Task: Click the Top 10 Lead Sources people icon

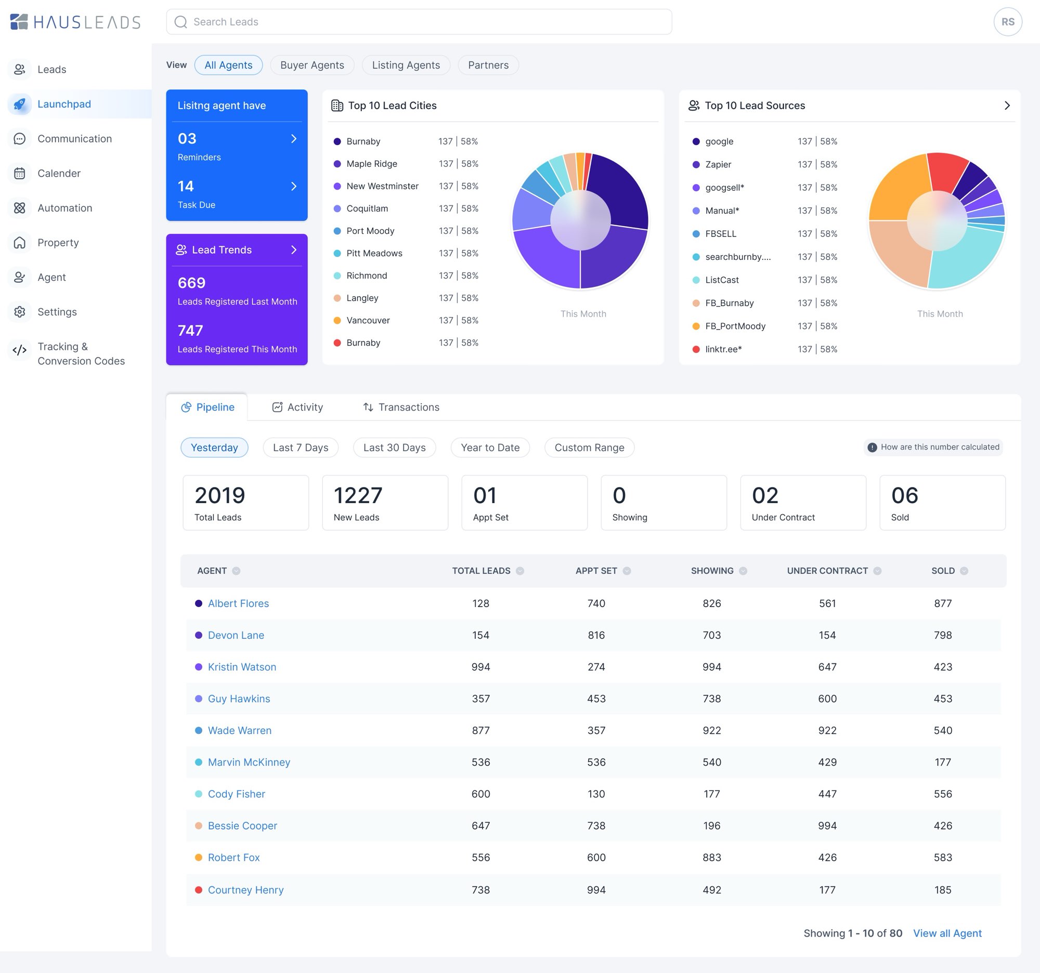Action: click(694, 106)
